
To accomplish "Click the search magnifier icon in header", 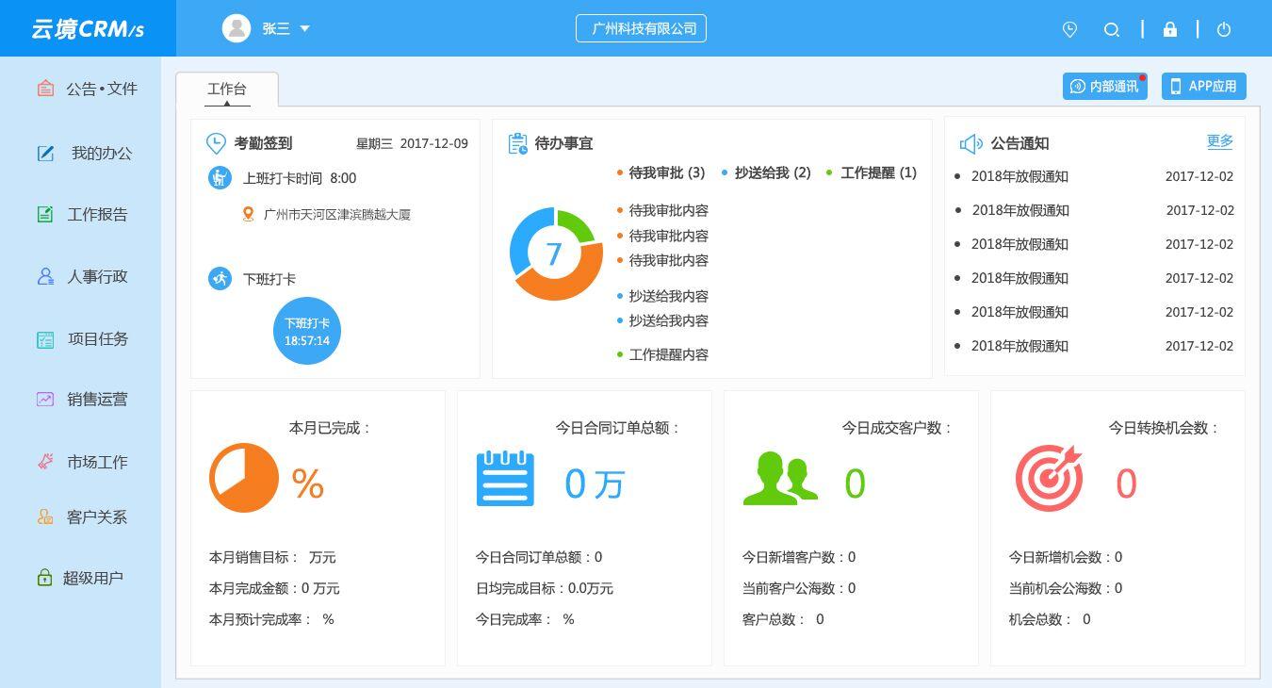I will 1112,29.
